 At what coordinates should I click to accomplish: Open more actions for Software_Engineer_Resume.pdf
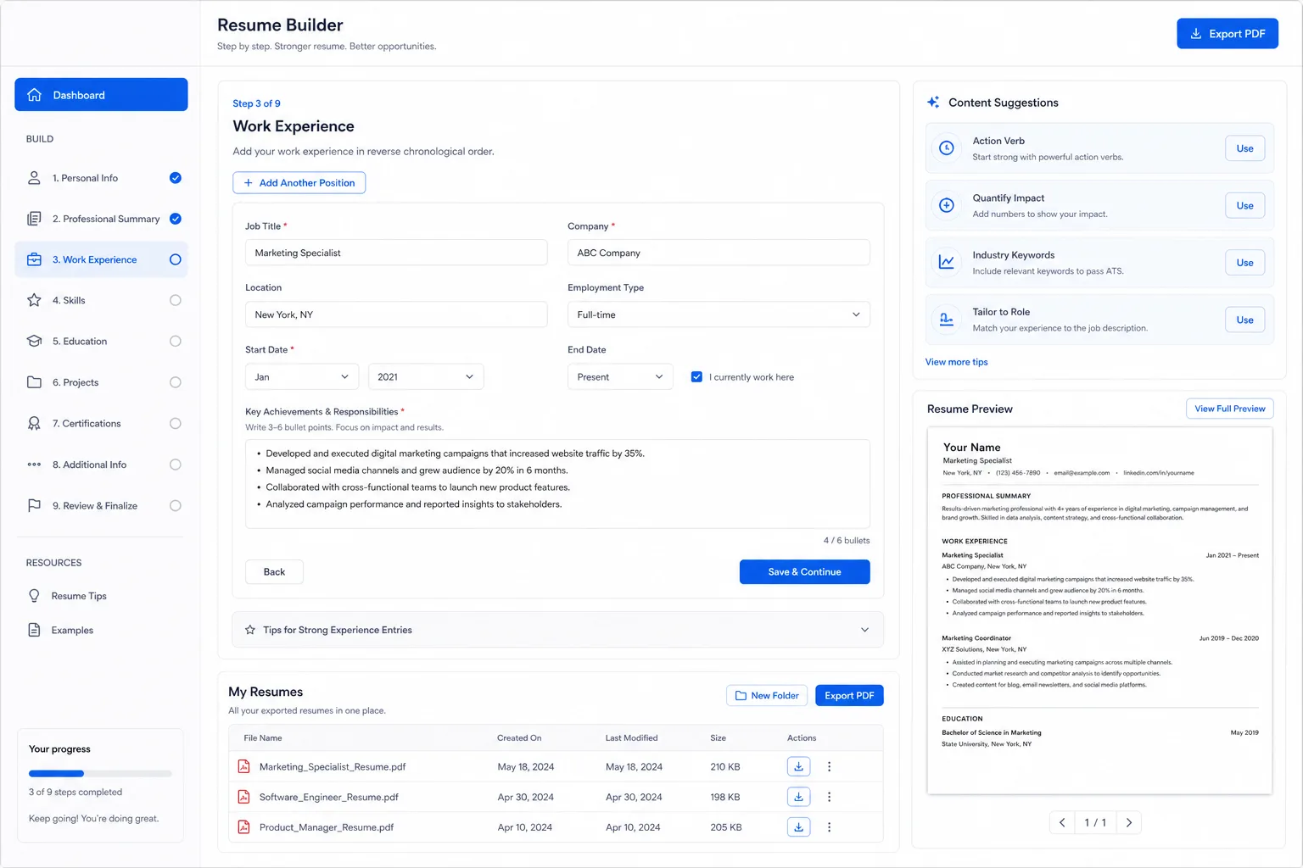pos(829,797)
